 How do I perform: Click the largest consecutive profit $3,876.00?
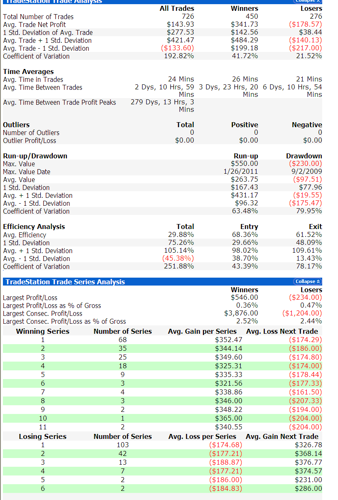coord(241,313)
